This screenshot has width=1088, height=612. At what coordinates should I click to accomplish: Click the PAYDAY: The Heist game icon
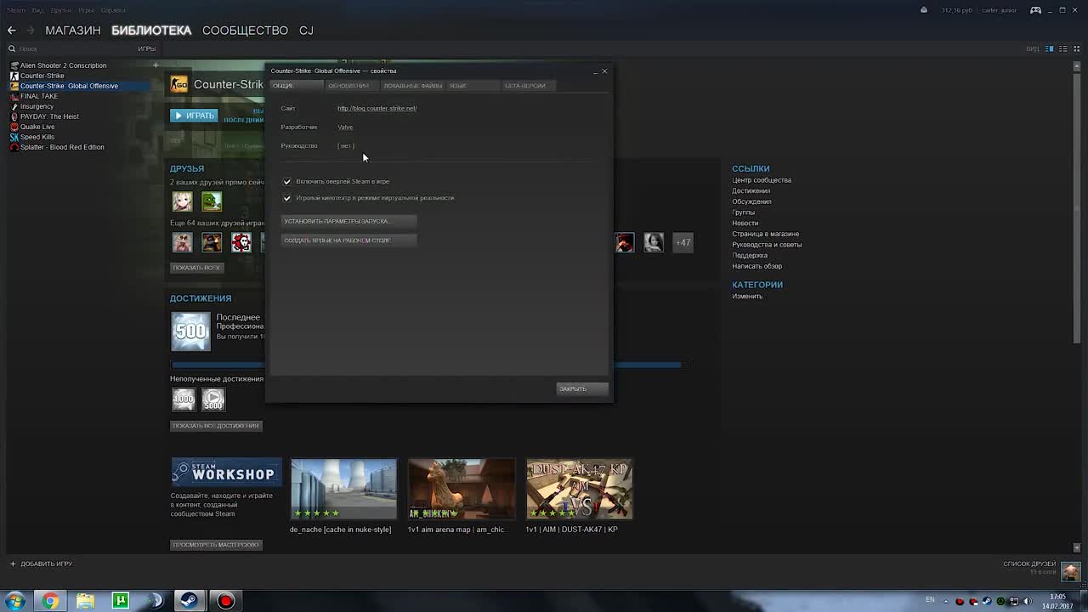[14, 116]
